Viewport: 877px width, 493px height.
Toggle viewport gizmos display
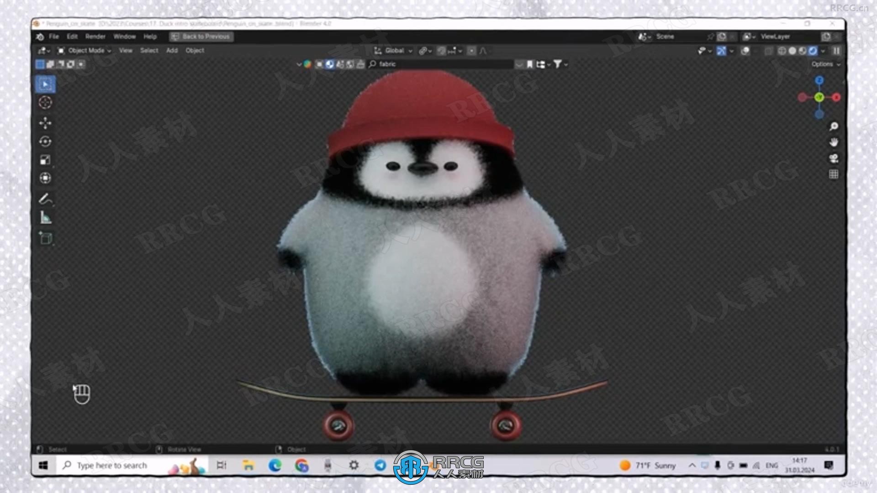pyautogui.click(x=721, y=51)
